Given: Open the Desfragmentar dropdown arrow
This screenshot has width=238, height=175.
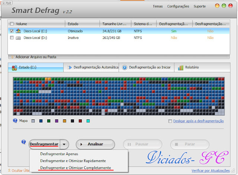Looking at the screenshot, I should click(x=64, y=144).
